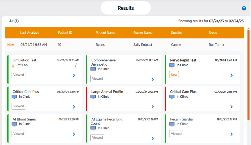251x145 pixels.
Task: Click the monitor icon on Fecal - Giardia card
Action: point(172,124)
